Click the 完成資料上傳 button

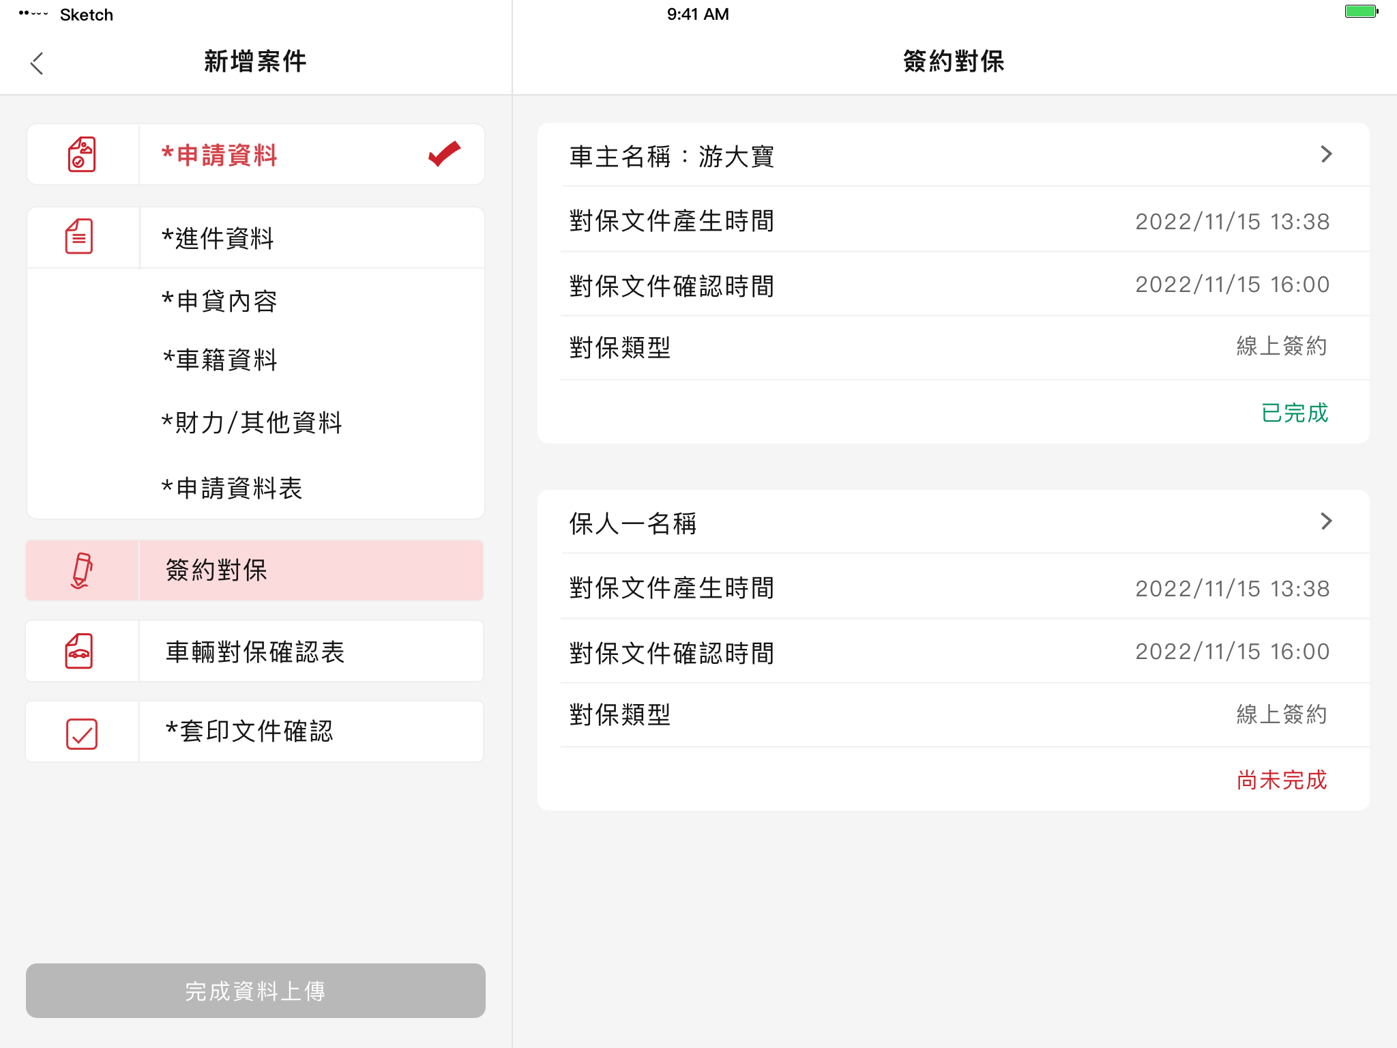255,991
